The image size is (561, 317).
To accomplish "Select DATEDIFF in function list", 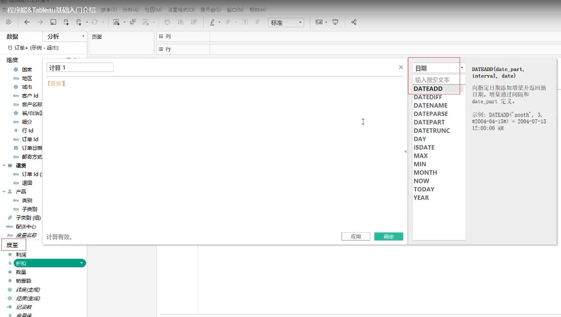I will (428, 97).
